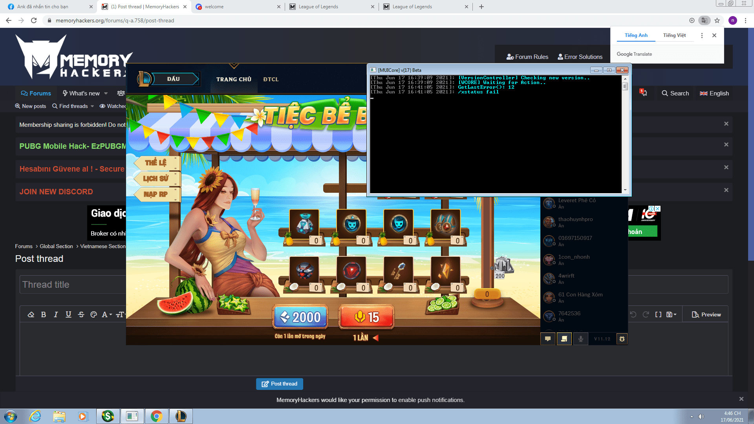
Task: Open Google Translate popup options menu
Action: [702, 35]
